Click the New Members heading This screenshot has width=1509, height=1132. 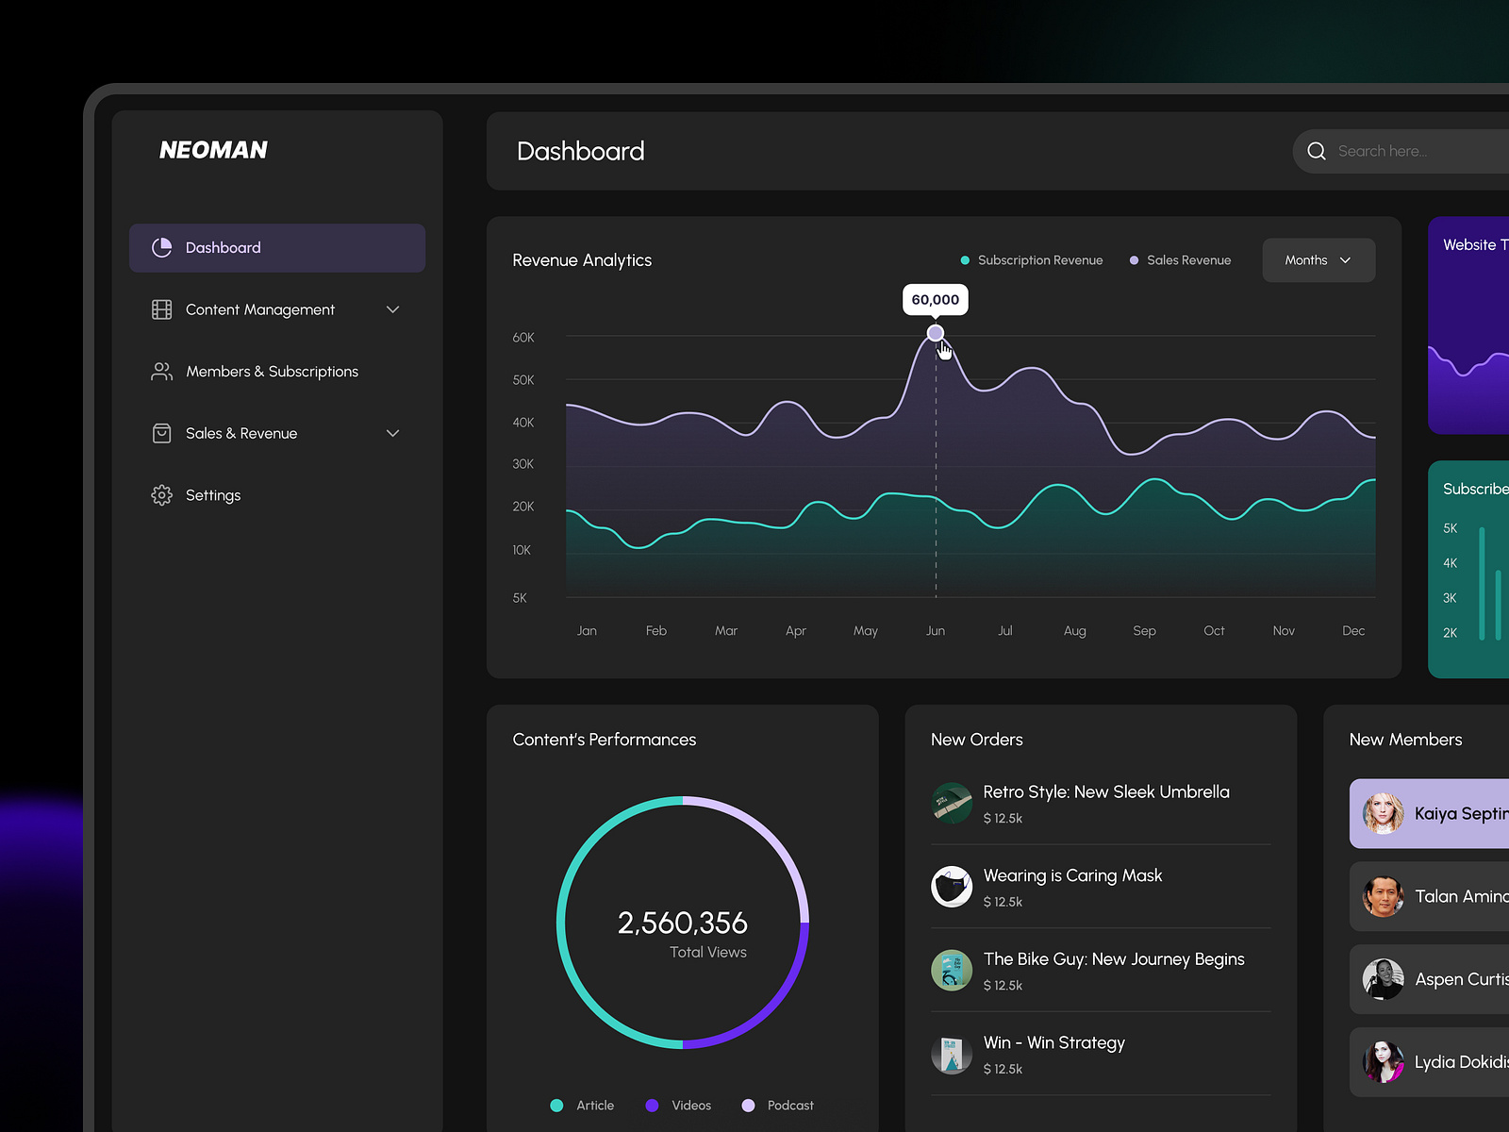(1405, 740)
